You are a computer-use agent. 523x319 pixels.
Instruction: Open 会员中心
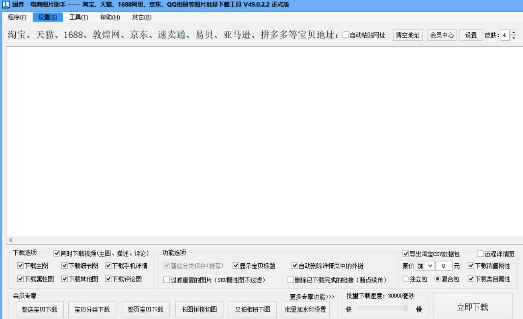point(442,35)
